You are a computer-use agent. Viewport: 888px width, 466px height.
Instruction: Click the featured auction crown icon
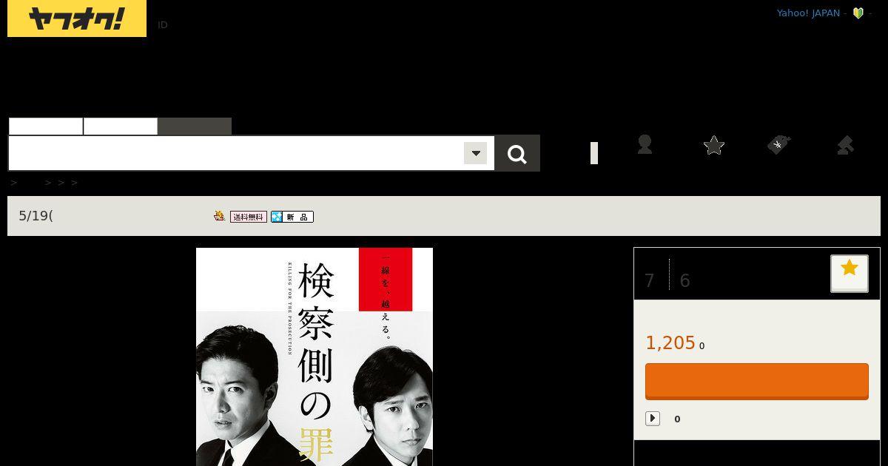(219, 216)
